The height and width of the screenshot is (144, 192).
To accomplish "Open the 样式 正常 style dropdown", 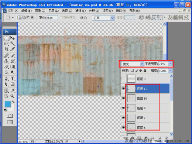I will (x=103, y=18).
